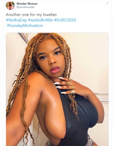Follow the #wizkidfc4life hashtag link

coord(40,20)
